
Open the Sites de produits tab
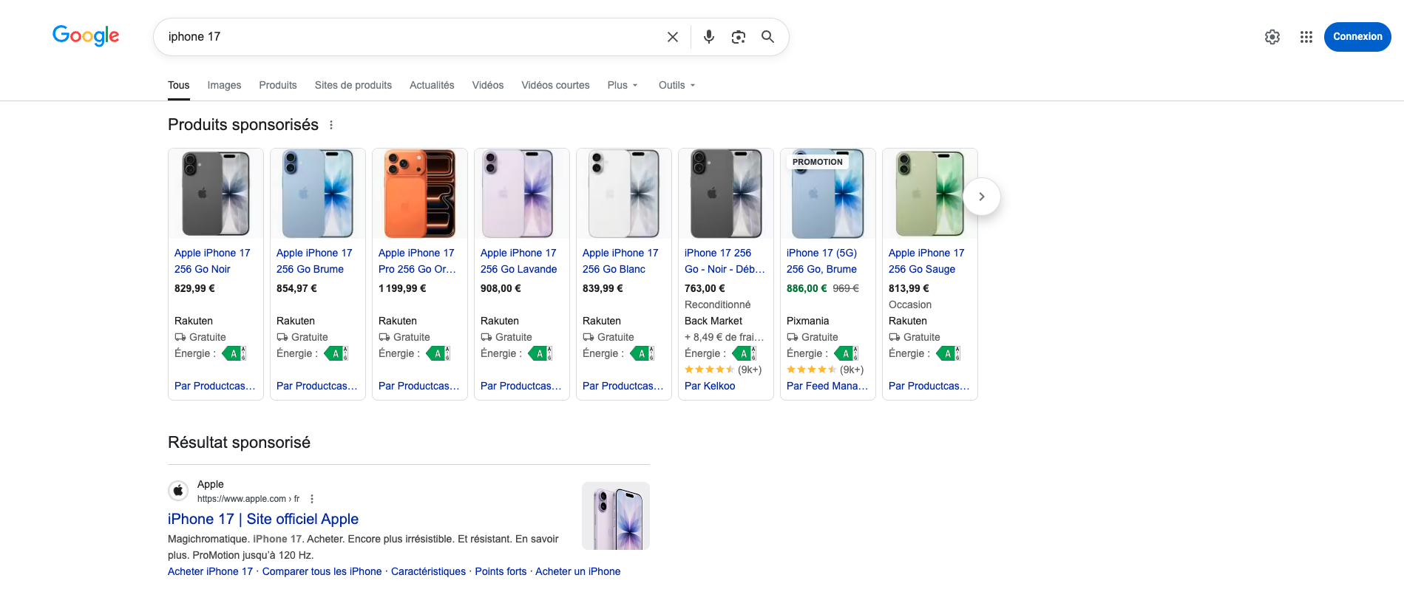pyautogui.click(x=353, y=85)
